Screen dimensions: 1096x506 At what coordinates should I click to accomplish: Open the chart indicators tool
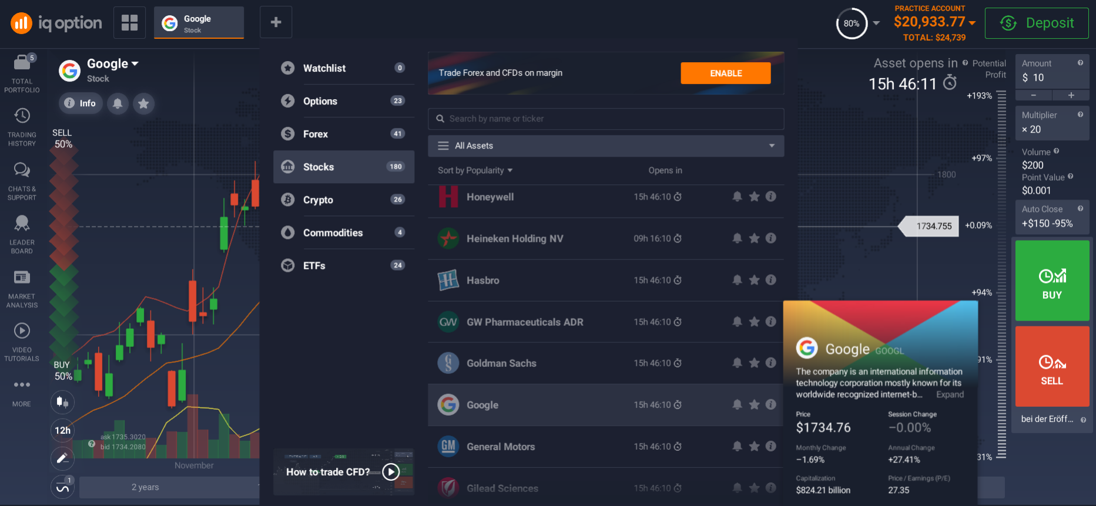62,487
